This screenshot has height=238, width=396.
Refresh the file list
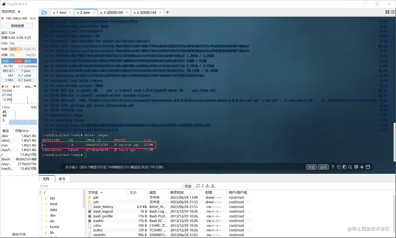coord(198,186)
